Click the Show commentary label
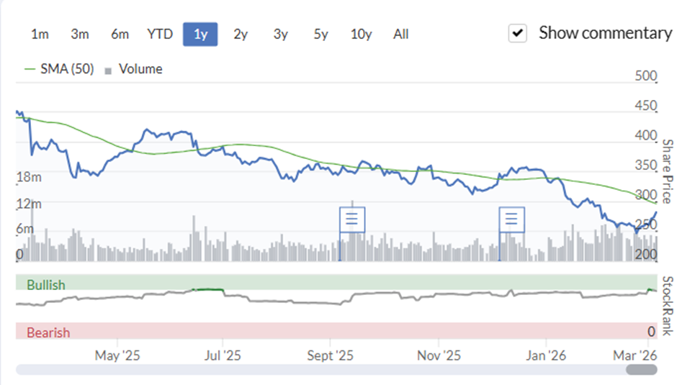677x385 pixels. tap(605, 33)
